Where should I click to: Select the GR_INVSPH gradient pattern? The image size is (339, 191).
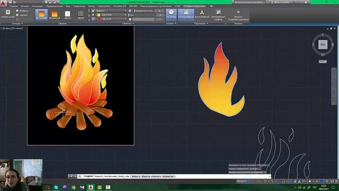point(41,15)
